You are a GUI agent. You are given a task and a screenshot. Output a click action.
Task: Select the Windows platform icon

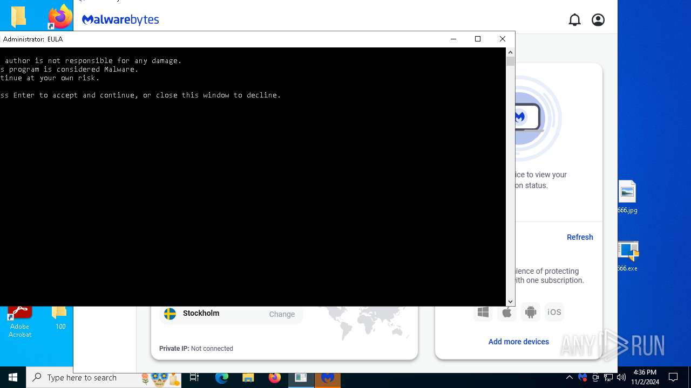[x=483, y=312]
